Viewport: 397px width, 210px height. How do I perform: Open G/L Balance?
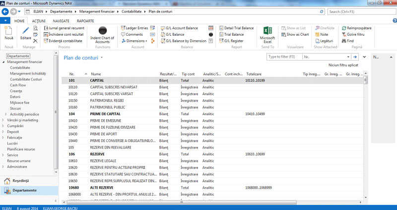pyautogui.click(x=173, y=34)
